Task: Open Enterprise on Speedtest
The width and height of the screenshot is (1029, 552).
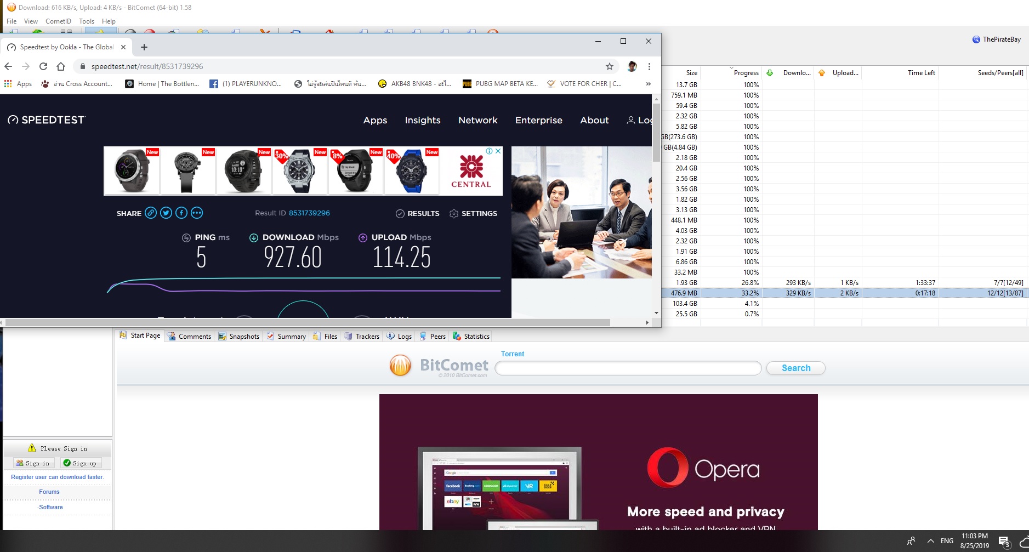Action: (539, 120)
